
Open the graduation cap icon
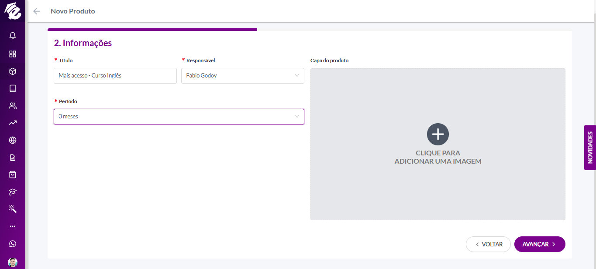[x=13, y=192]
